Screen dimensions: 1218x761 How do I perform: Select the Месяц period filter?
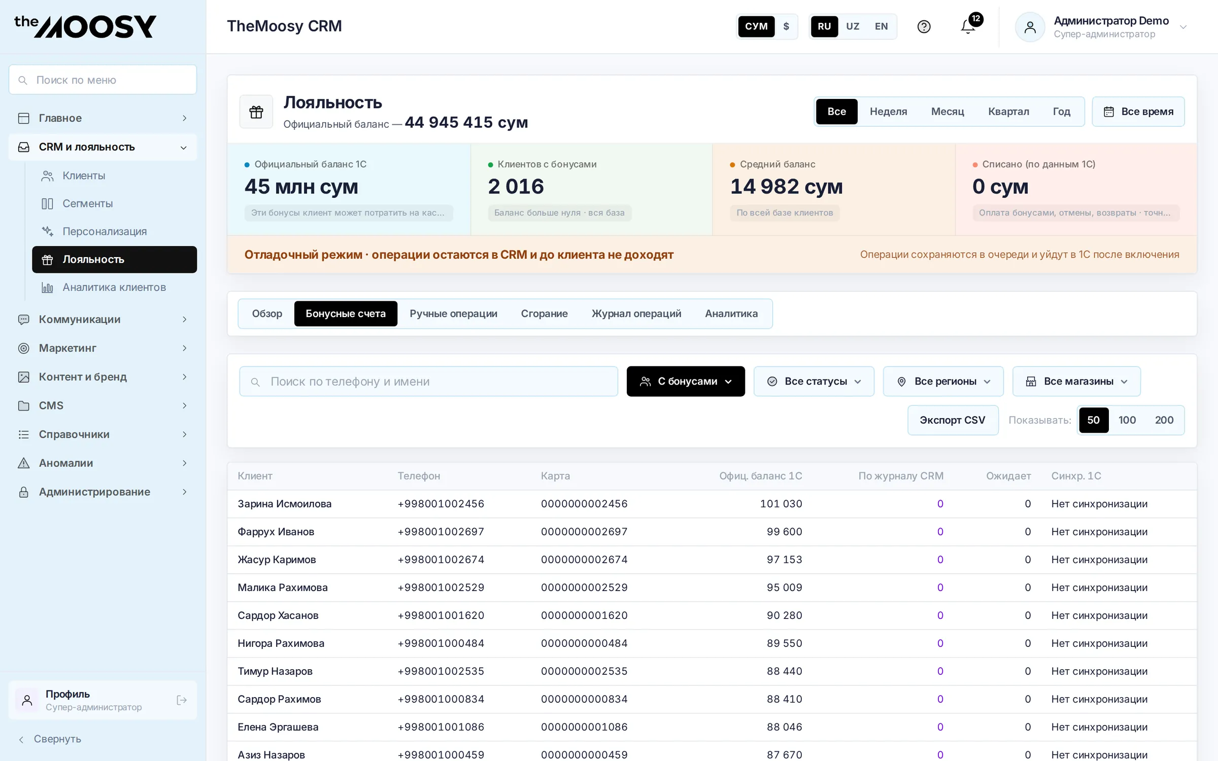tap(947, 112)
